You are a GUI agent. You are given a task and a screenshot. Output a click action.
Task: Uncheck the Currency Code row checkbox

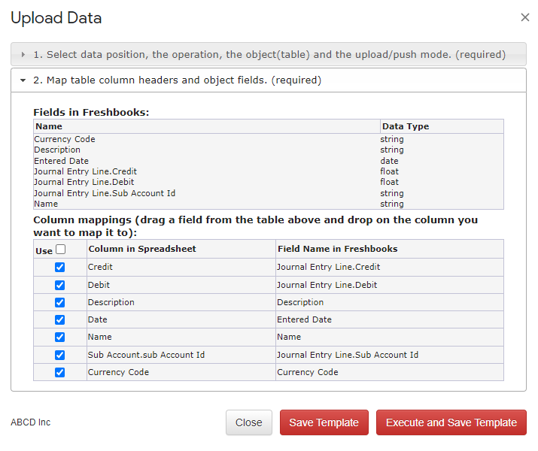[x=59, y=372]
